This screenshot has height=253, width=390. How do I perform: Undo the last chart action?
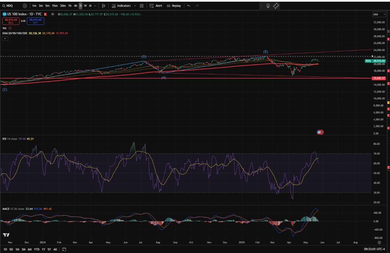tap(189, 6)
